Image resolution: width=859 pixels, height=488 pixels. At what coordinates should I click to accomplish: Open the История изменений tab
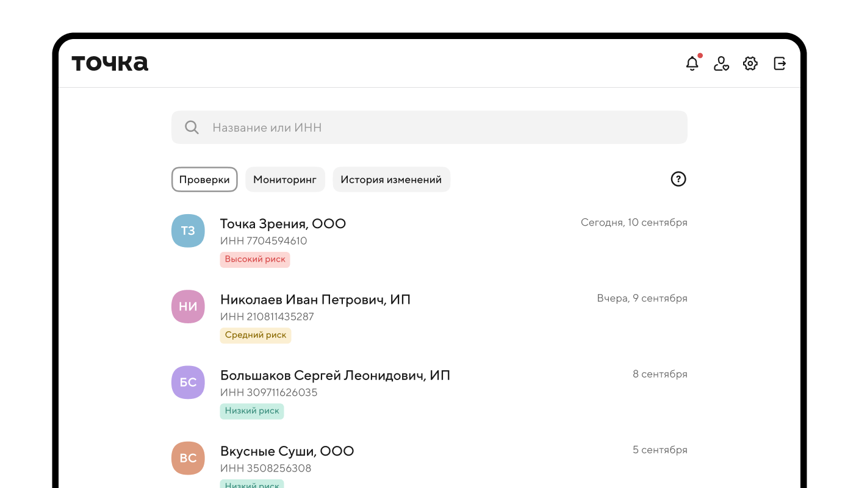391,179
